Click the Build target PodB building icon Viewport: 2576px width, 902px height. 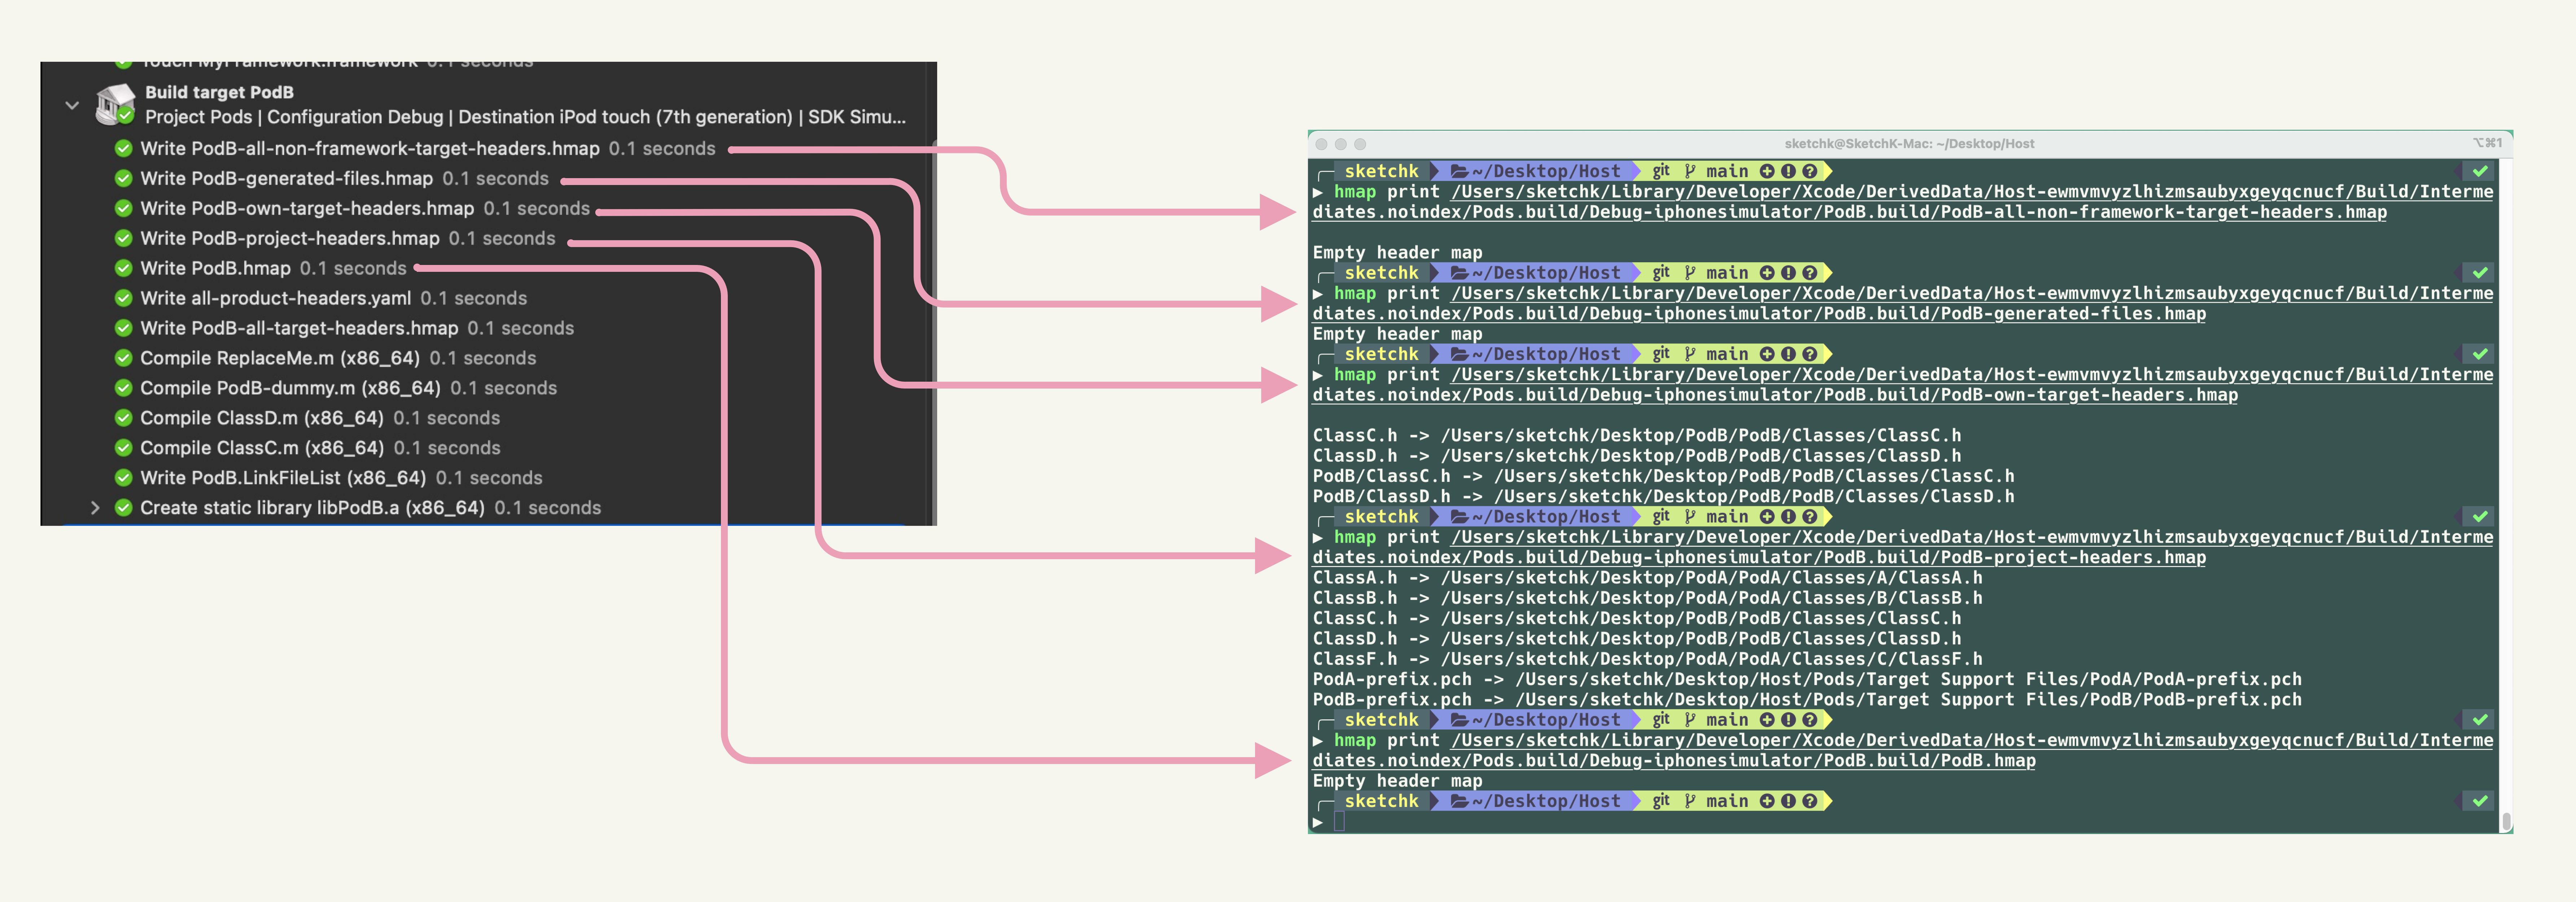(x=115, y=104)
